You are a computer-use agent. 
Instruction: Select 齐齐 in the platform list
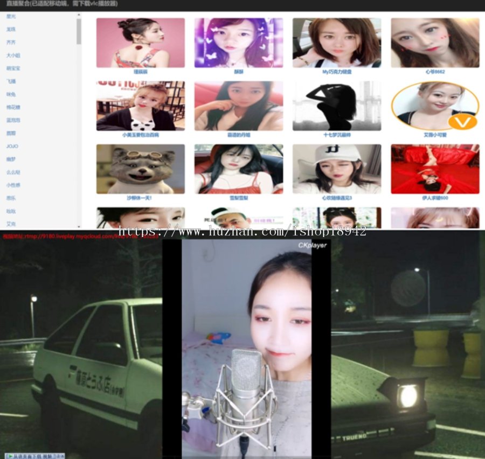pos(11,43)
